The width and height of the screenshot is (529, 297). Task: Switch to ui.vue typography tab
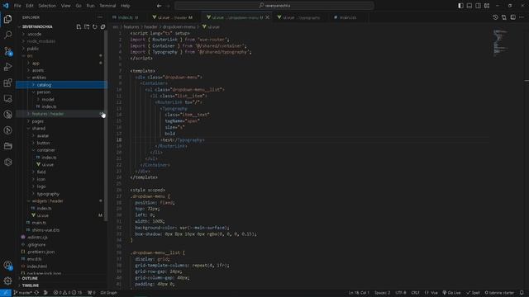(300, 17)
